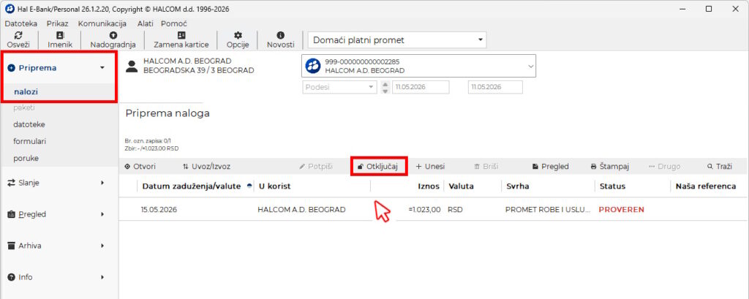Open the account selector 999-000000000002285

tap(419, 66)
